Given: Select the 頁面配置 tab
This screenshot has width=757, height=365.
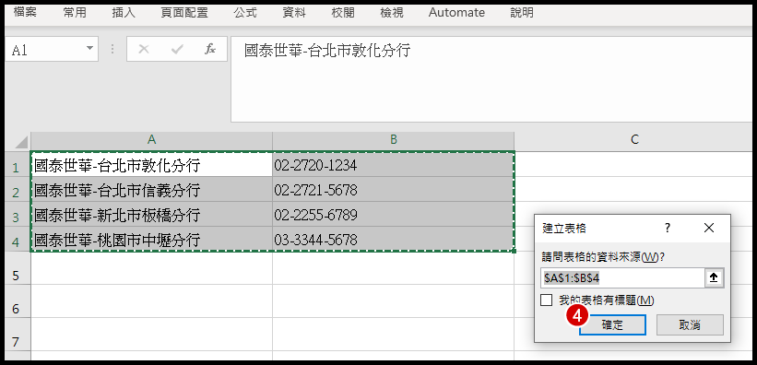Looking at the screenshot, I should coord(184,13).
